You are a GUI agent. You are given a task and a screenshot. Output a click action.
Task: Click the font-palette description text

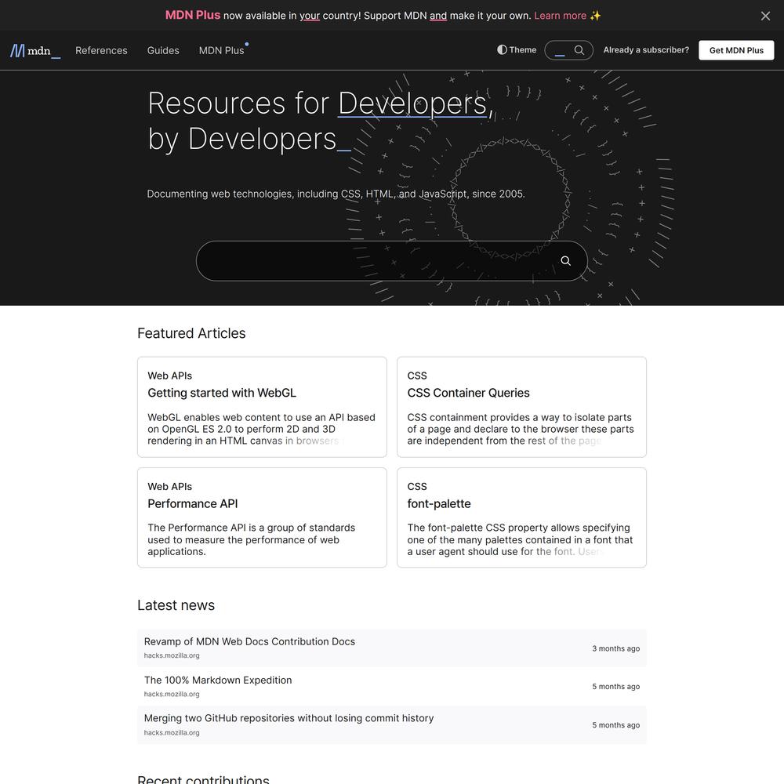[520, 539]
